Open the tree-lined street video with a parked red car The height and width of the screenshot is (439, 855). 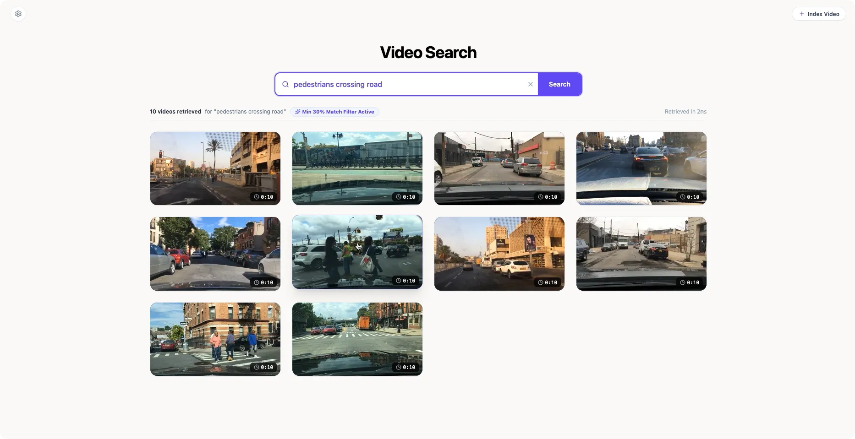(215, 254)
